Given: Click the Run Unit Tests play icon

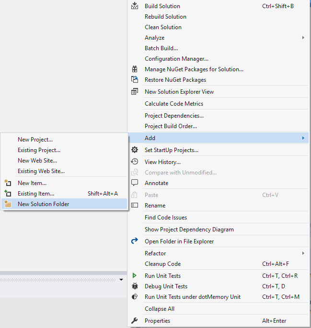Looking at the screenshot, I should (135, 276).
